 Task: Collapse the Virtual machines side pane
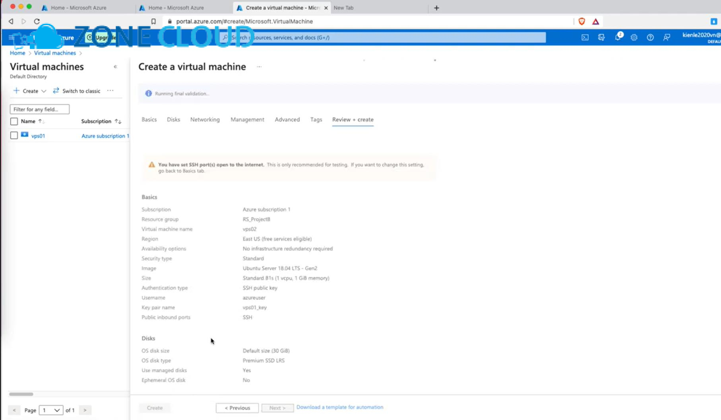coord(115,67)
